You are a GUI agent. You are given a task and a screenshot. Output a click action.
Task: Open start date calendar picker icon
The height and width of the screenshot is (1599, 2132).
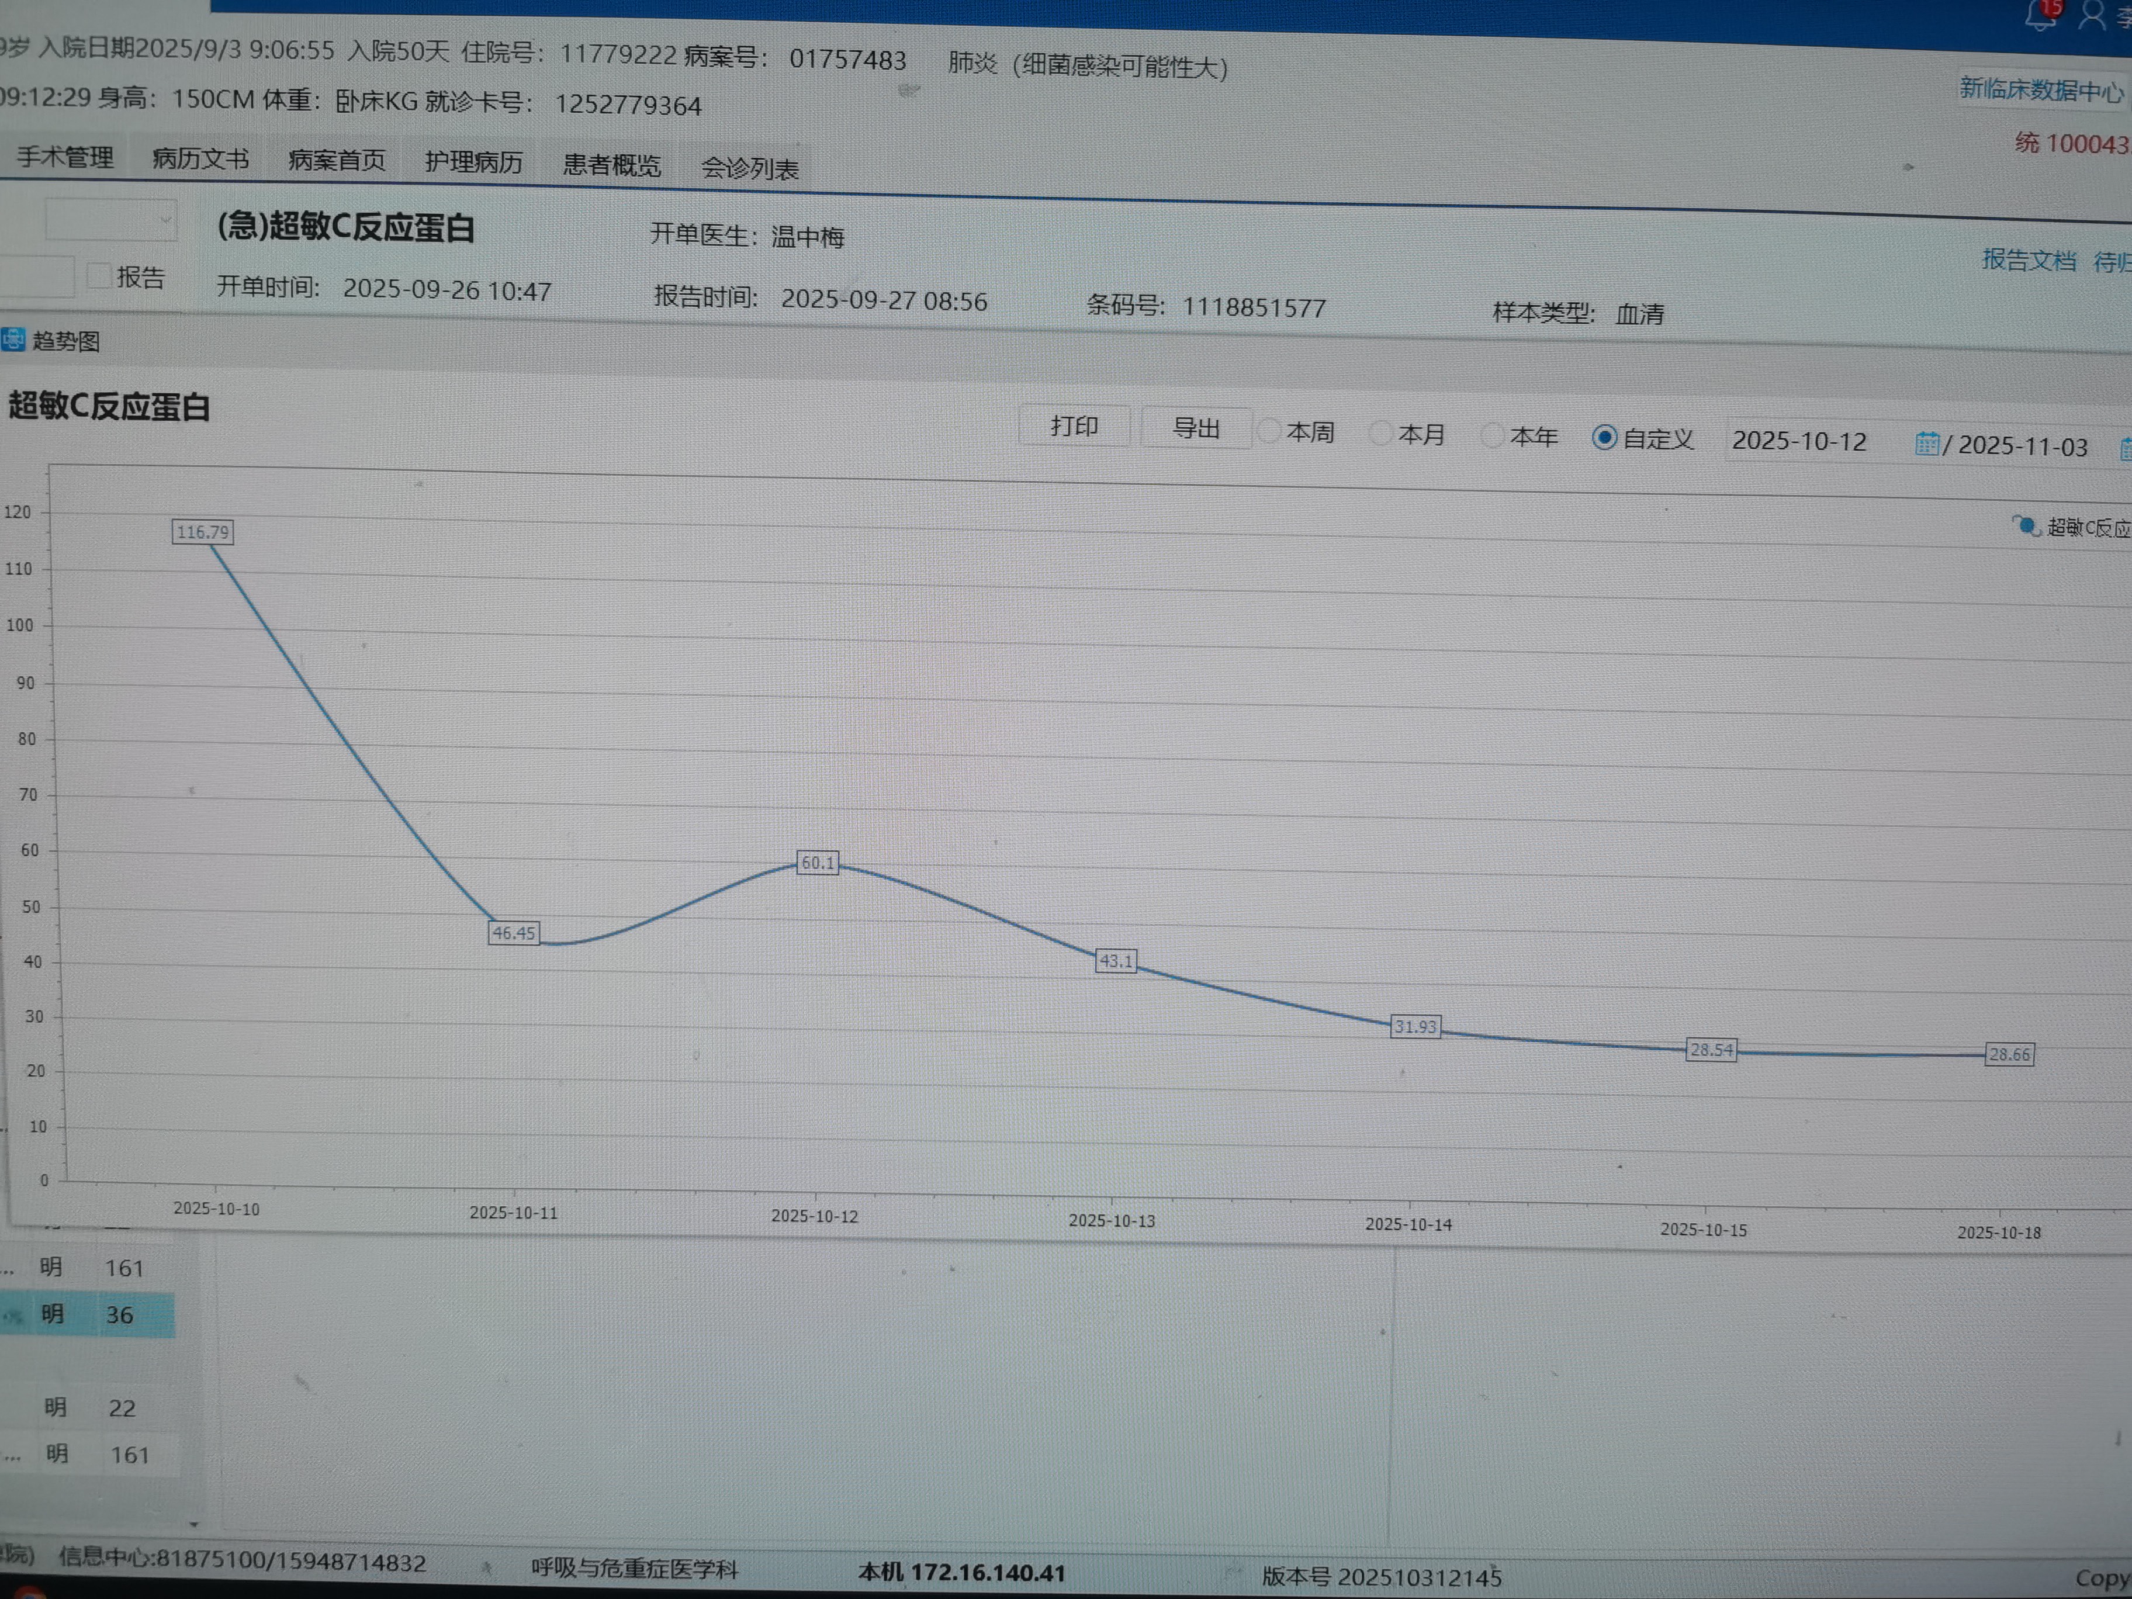click(1927, 444)
